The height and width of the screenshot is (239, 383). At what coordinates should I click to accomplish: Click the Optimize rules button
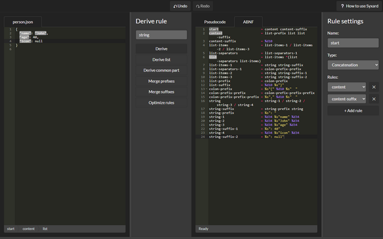point(161,103)
